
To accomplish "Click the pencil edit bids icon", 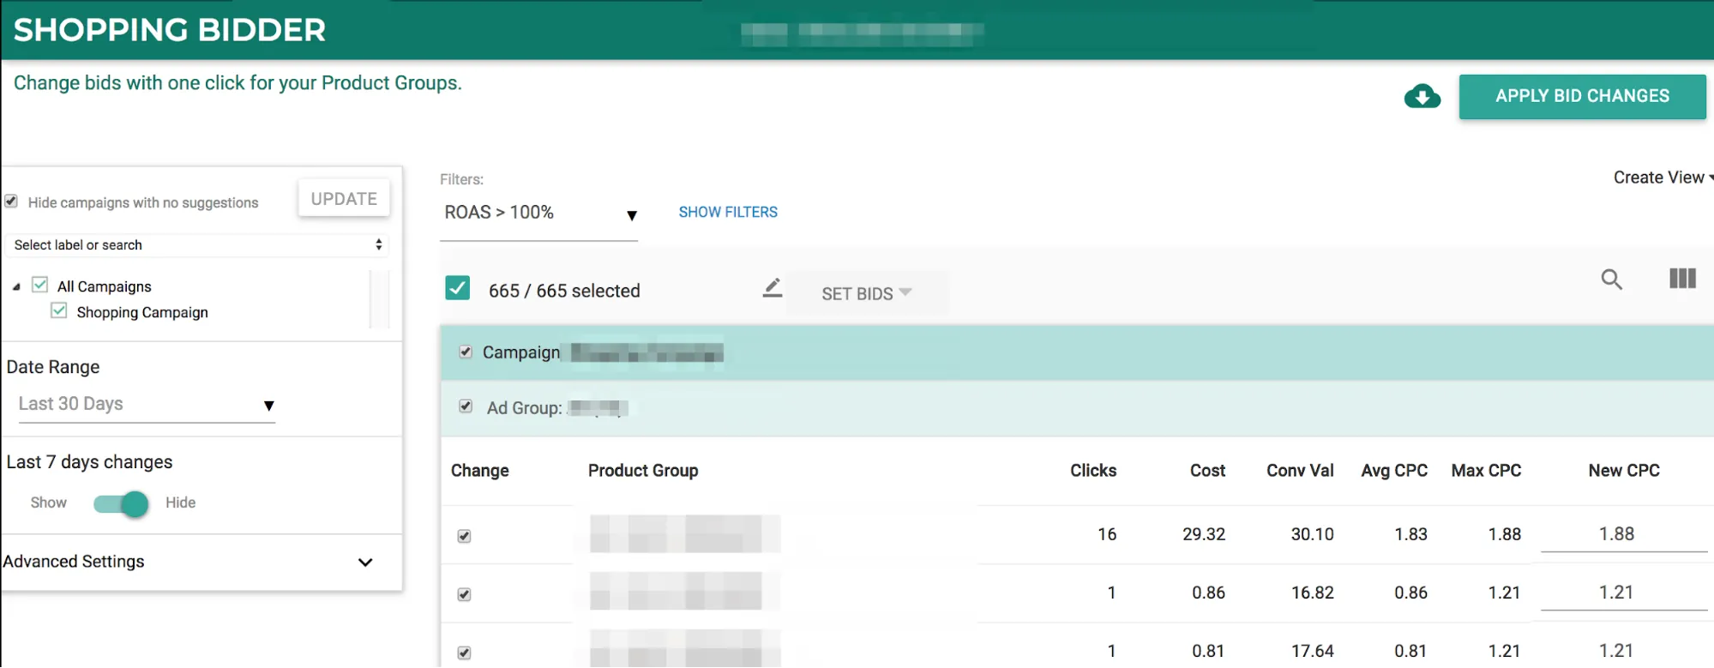I will 772,289.
